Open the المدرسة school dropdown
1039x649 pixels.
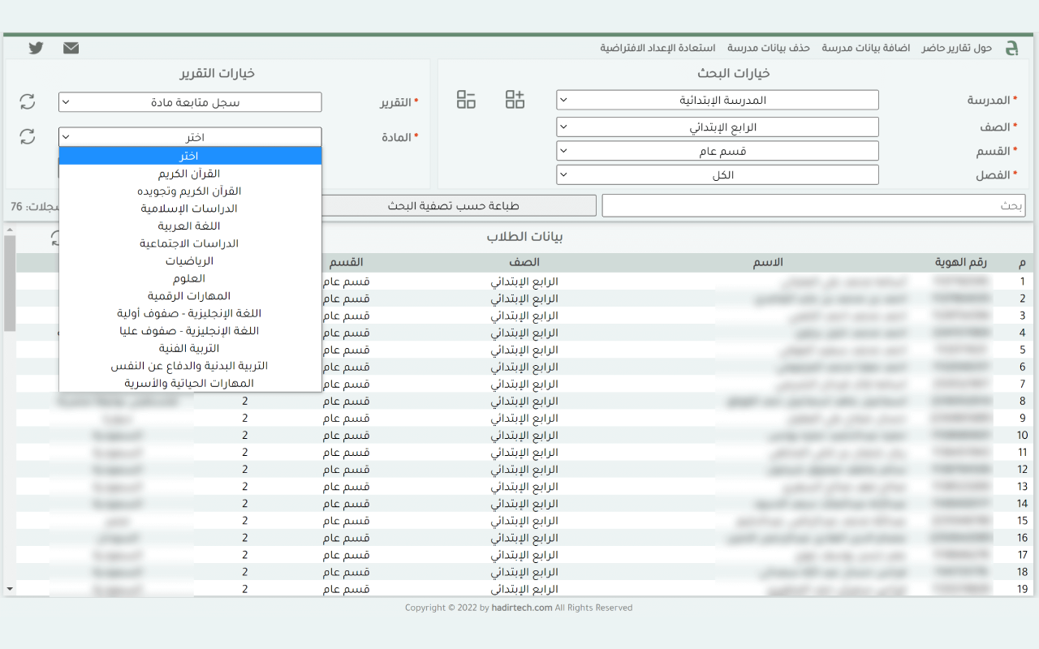pos(718,100)
